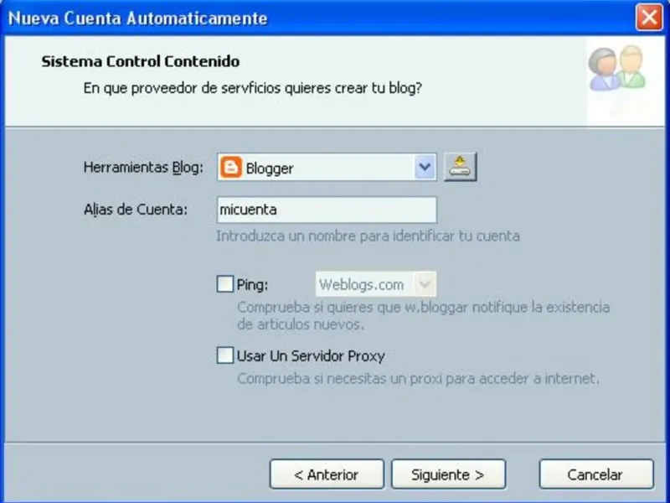This screenshot has width=670, height=503.
Task: Click the orange Blogger logo icon
Action: click(x=231, y=167)
